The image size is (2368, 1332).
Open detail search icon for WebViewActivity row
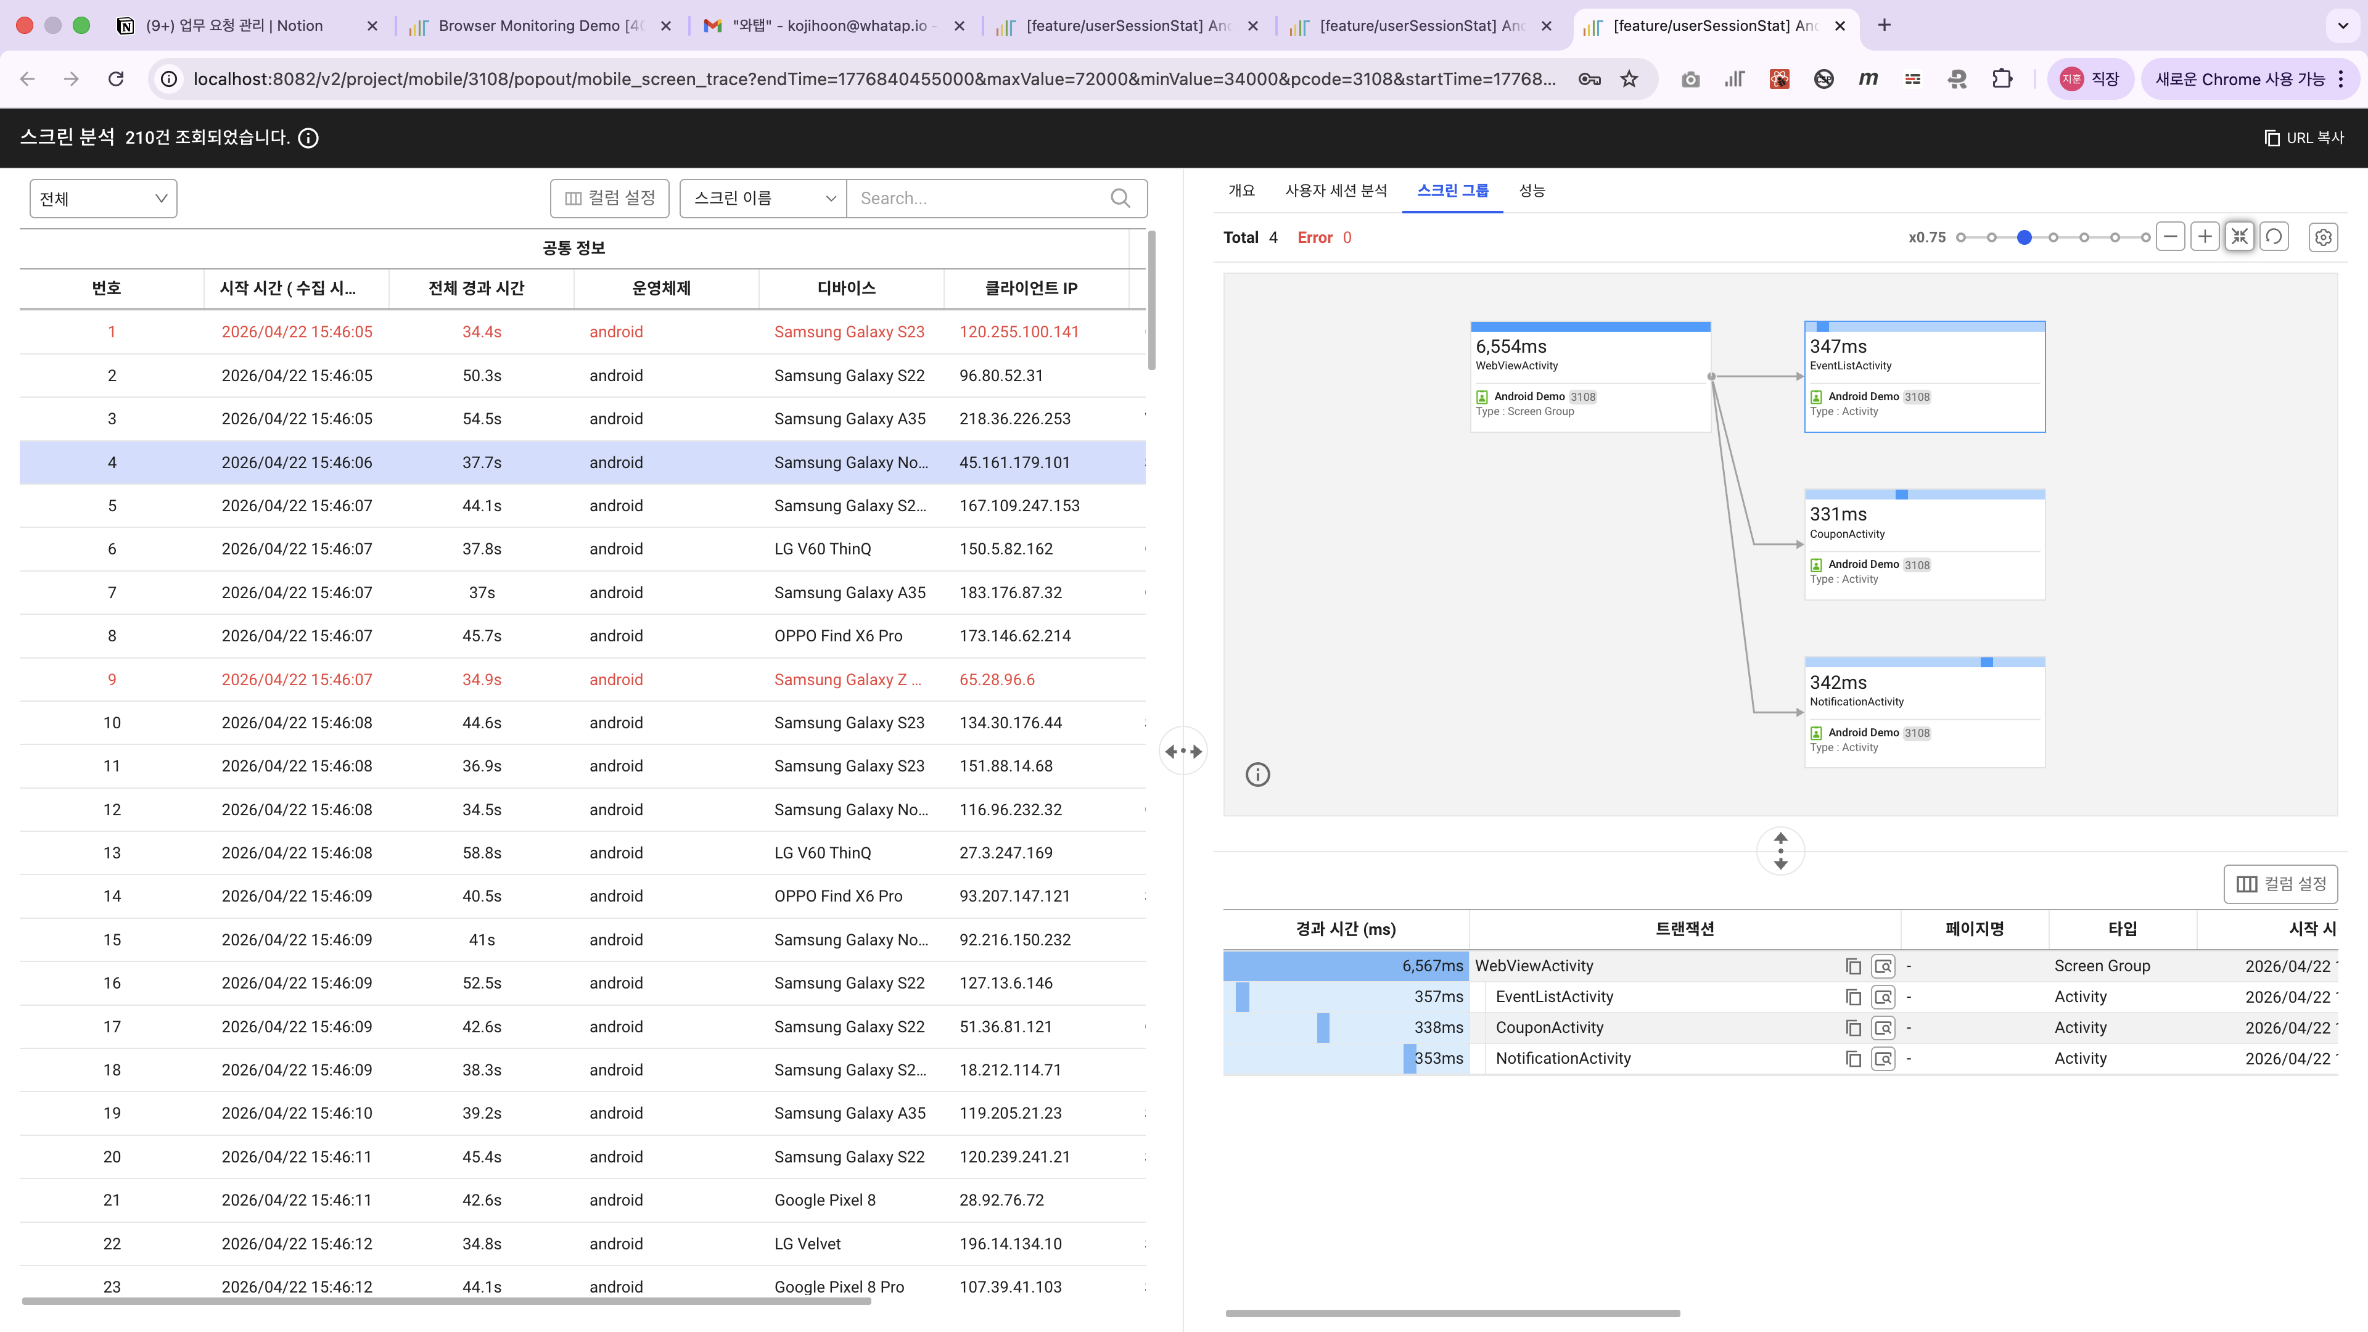coord(1883,966)
